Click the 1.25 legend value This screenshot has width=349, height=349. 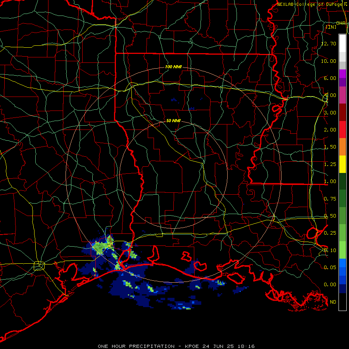click(330, 164)
